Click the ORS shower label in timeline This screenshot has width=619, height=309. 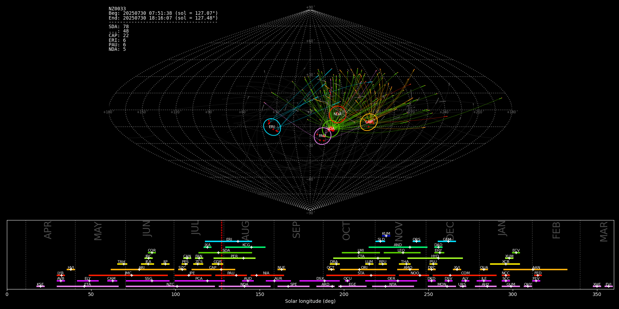click(x=416, y=239)
